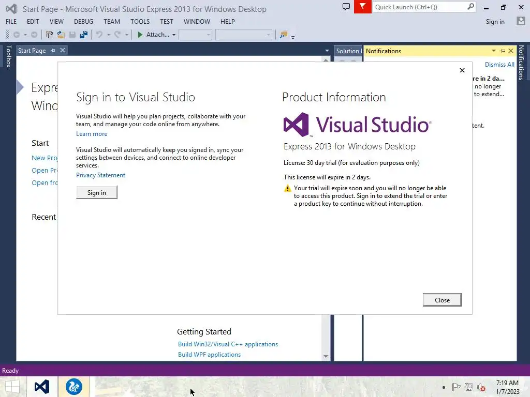
Task: Click in the Quick Launch search field
Action: 419,7
